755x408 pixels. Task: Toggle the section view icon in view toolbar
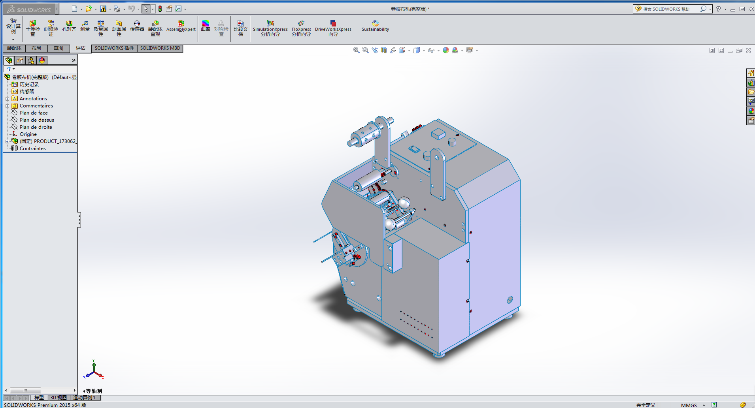384,50
